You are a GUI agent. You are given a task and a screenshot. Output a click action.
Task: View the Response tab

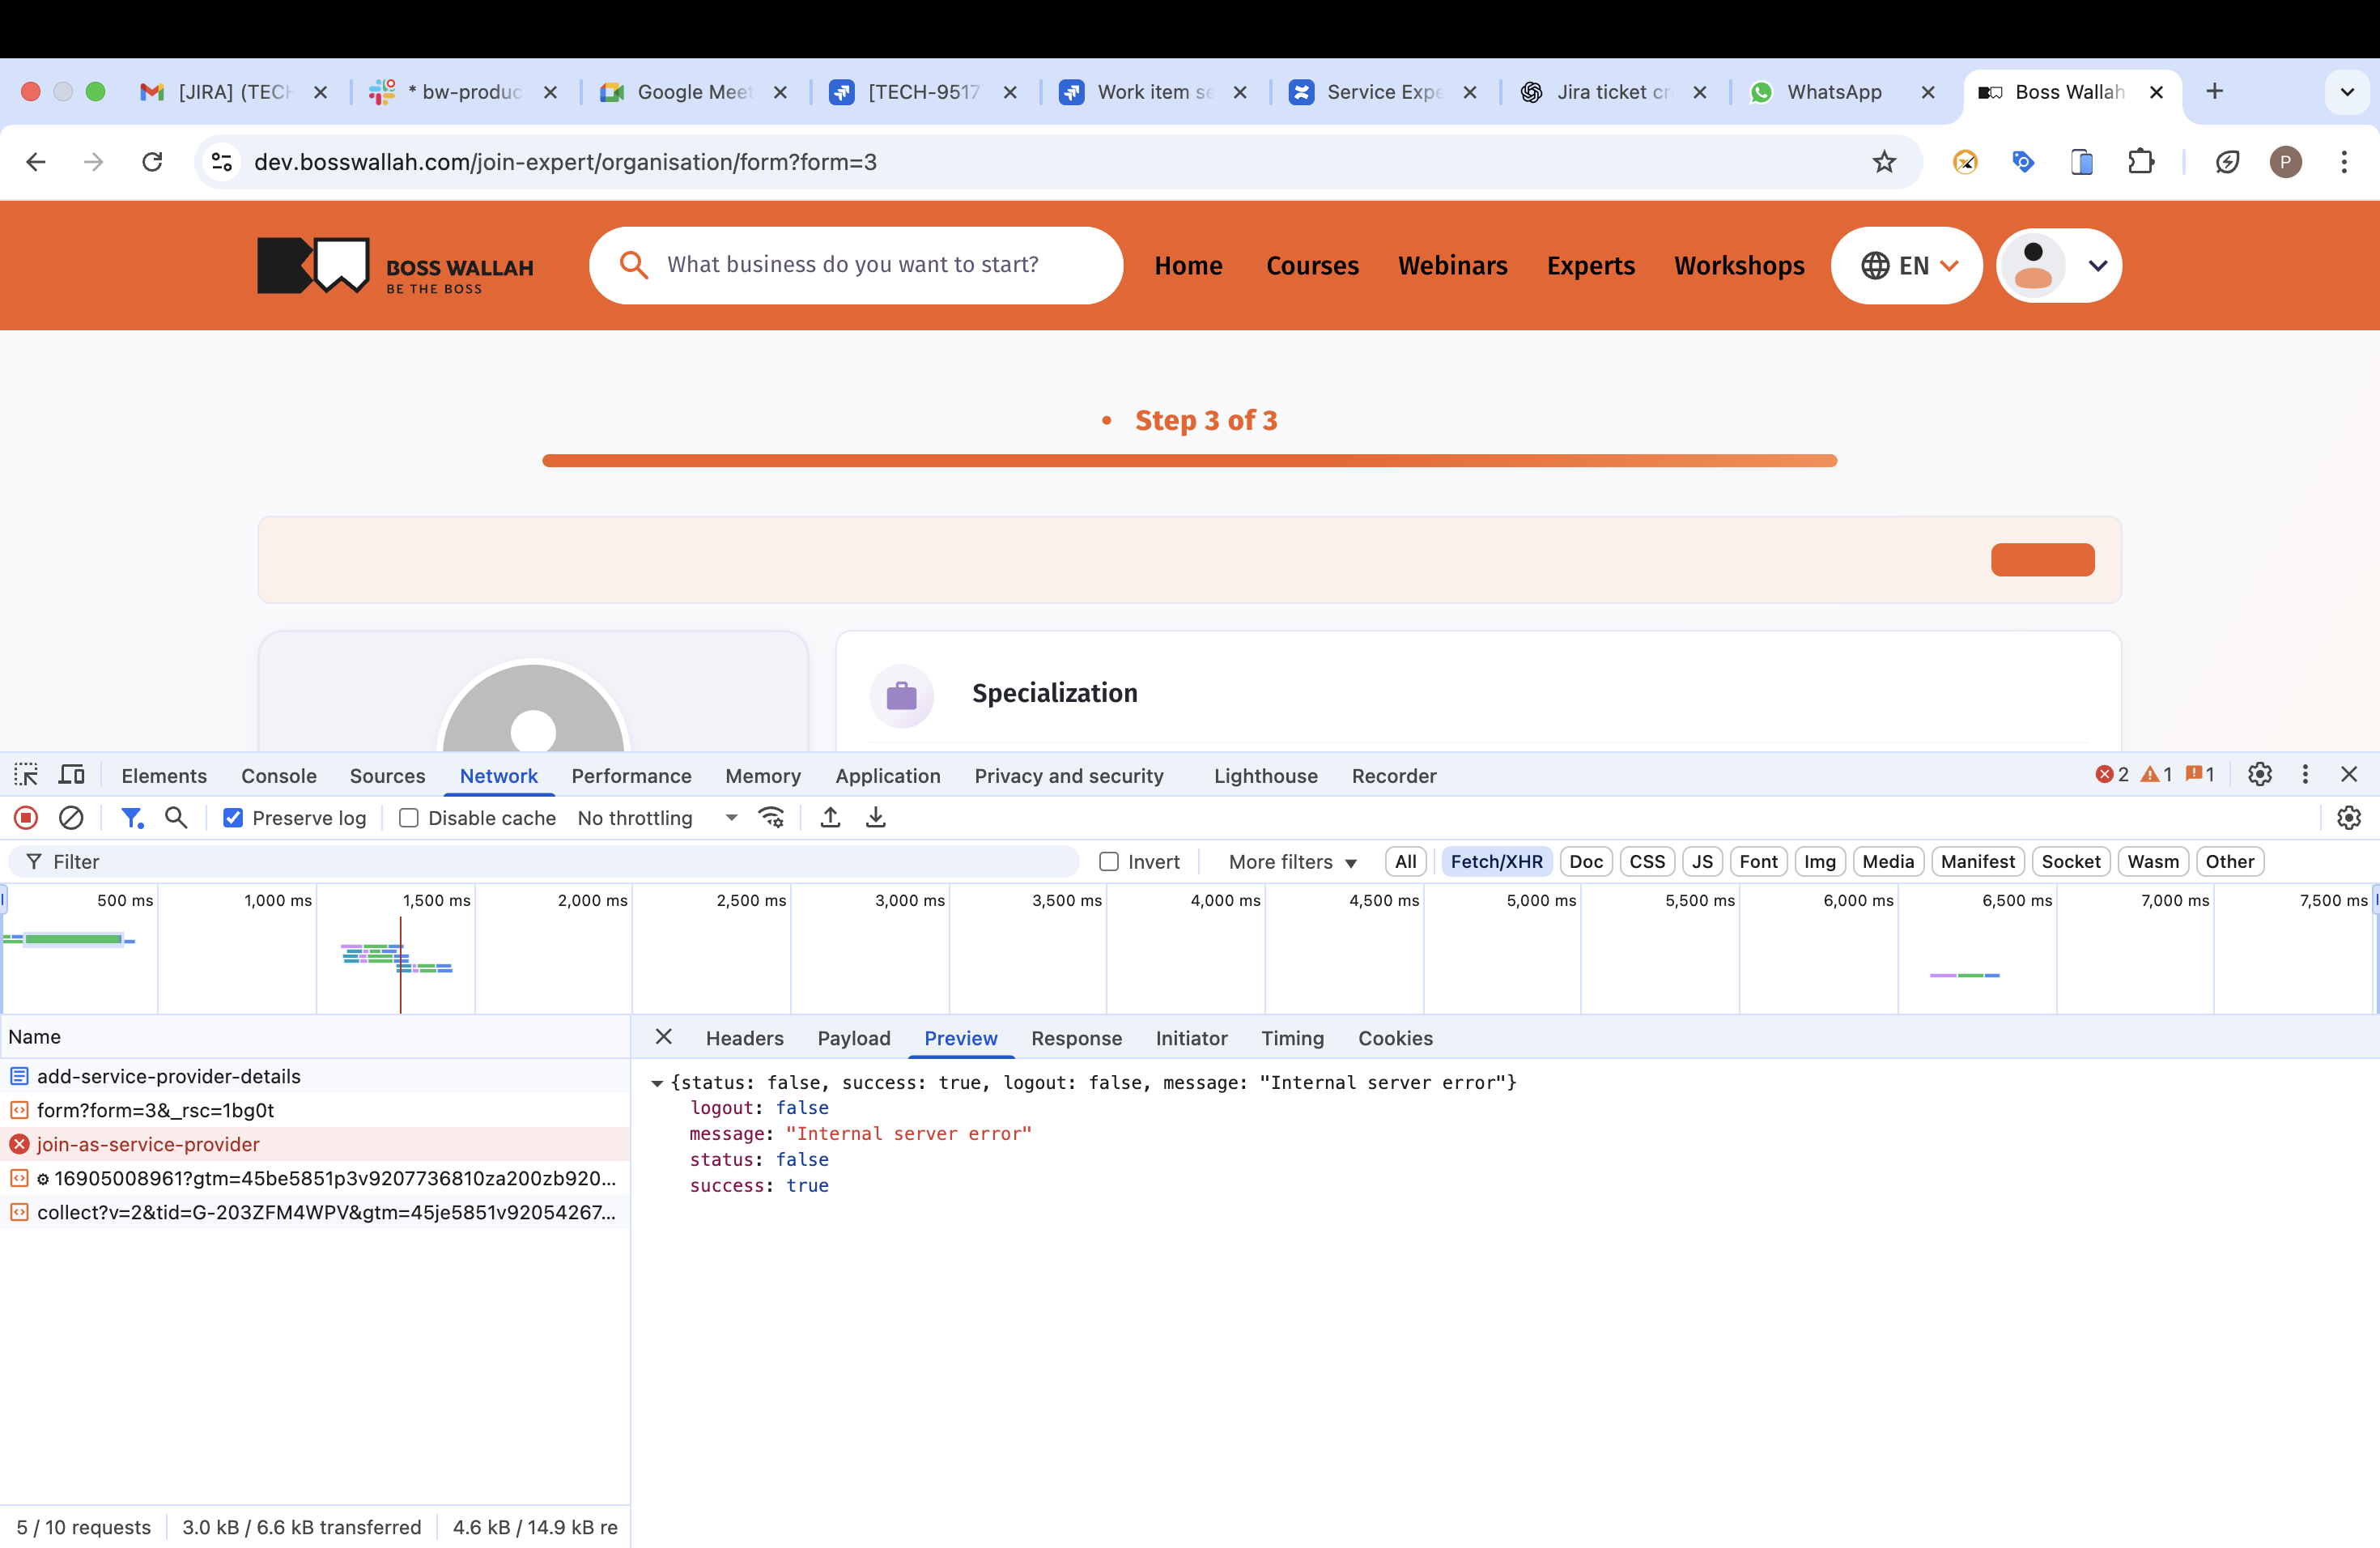(1076, 1038)
